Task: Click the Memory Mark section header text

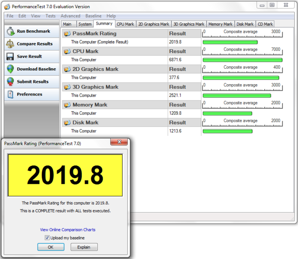Action: coord(90,105)
